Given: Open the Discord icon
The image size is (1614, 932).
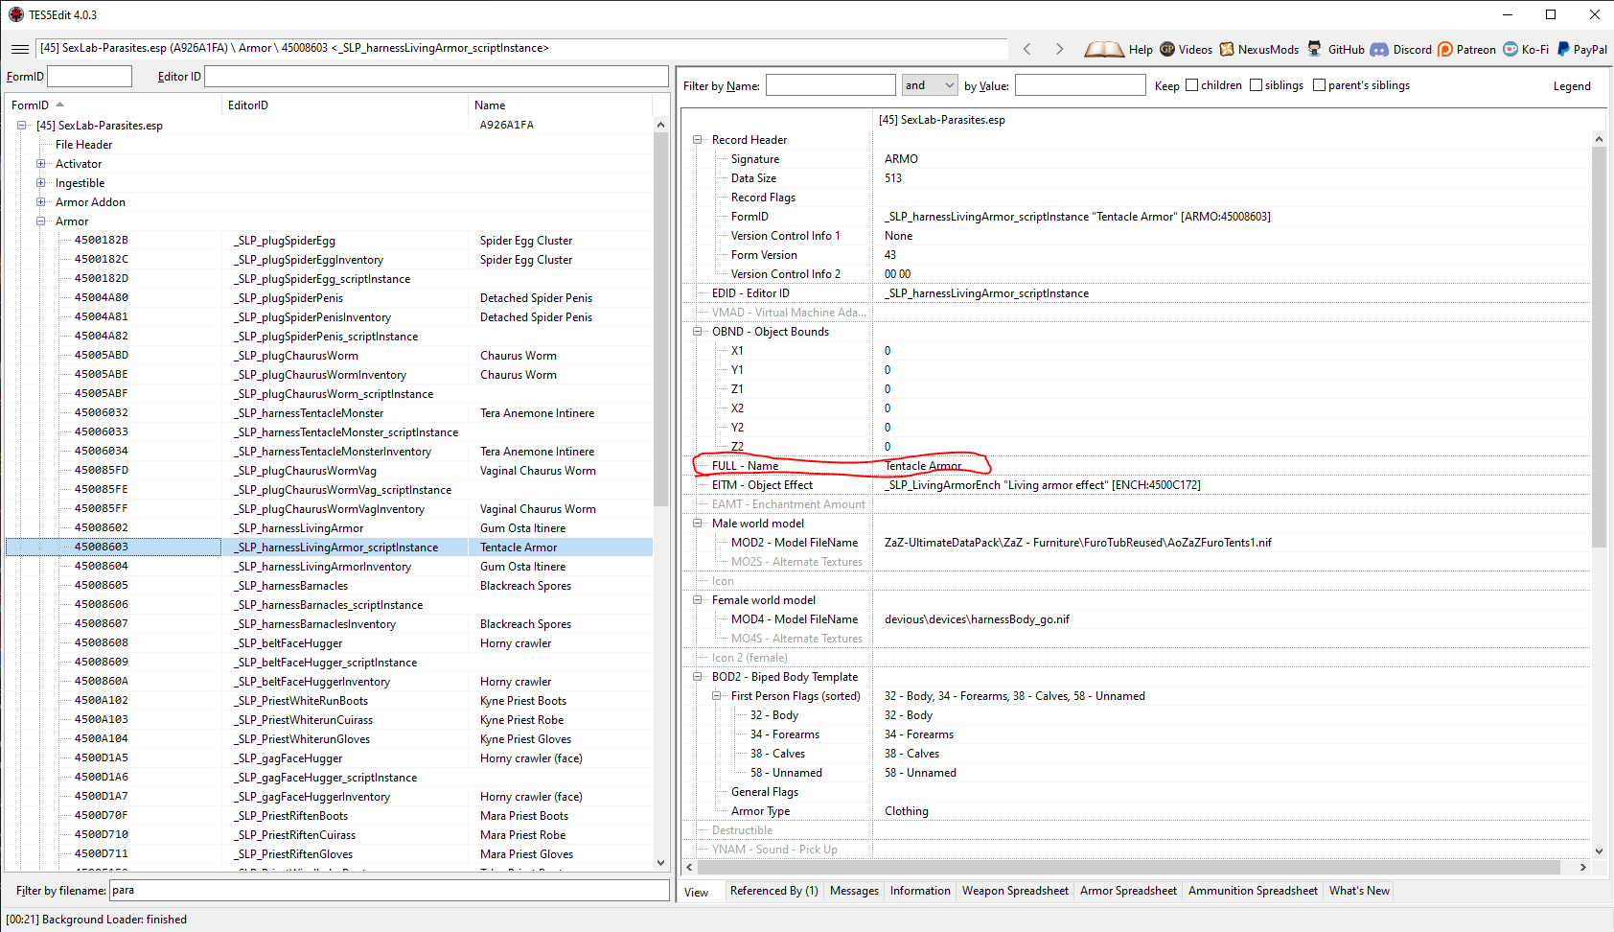Looking at the screenshot, I should [x=1379, y=49].
